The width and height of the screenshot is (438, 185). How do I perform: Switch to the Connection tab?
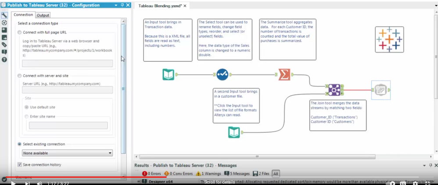(23, 15)
